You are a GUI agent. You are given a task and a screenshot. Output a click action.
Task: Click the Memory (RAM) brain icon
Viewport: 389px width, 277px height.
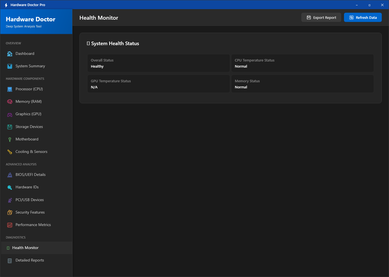coord(10,102)
